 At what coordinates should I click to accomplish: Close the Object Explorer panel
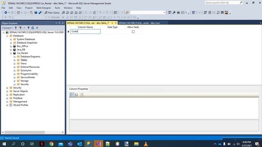(x=63, y=23)
